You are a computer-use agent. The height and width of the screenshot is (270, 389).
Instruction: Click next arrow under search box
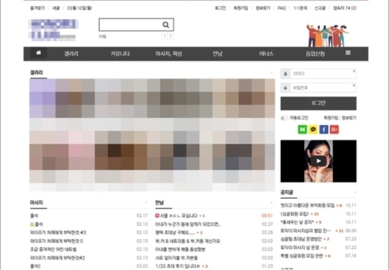point(171,36)
